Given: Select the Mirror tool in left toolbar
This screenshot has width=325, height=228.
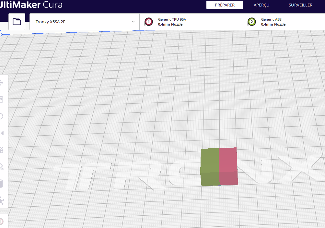Looking at the screenshot, I should 2,133.
